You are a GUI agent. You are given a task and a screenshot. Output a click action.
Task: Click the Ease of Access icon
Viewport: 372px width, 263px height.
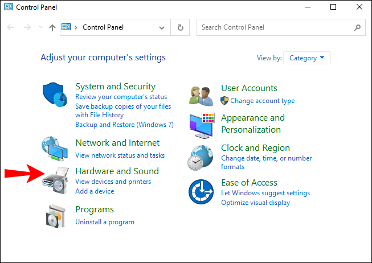(202, 192)
